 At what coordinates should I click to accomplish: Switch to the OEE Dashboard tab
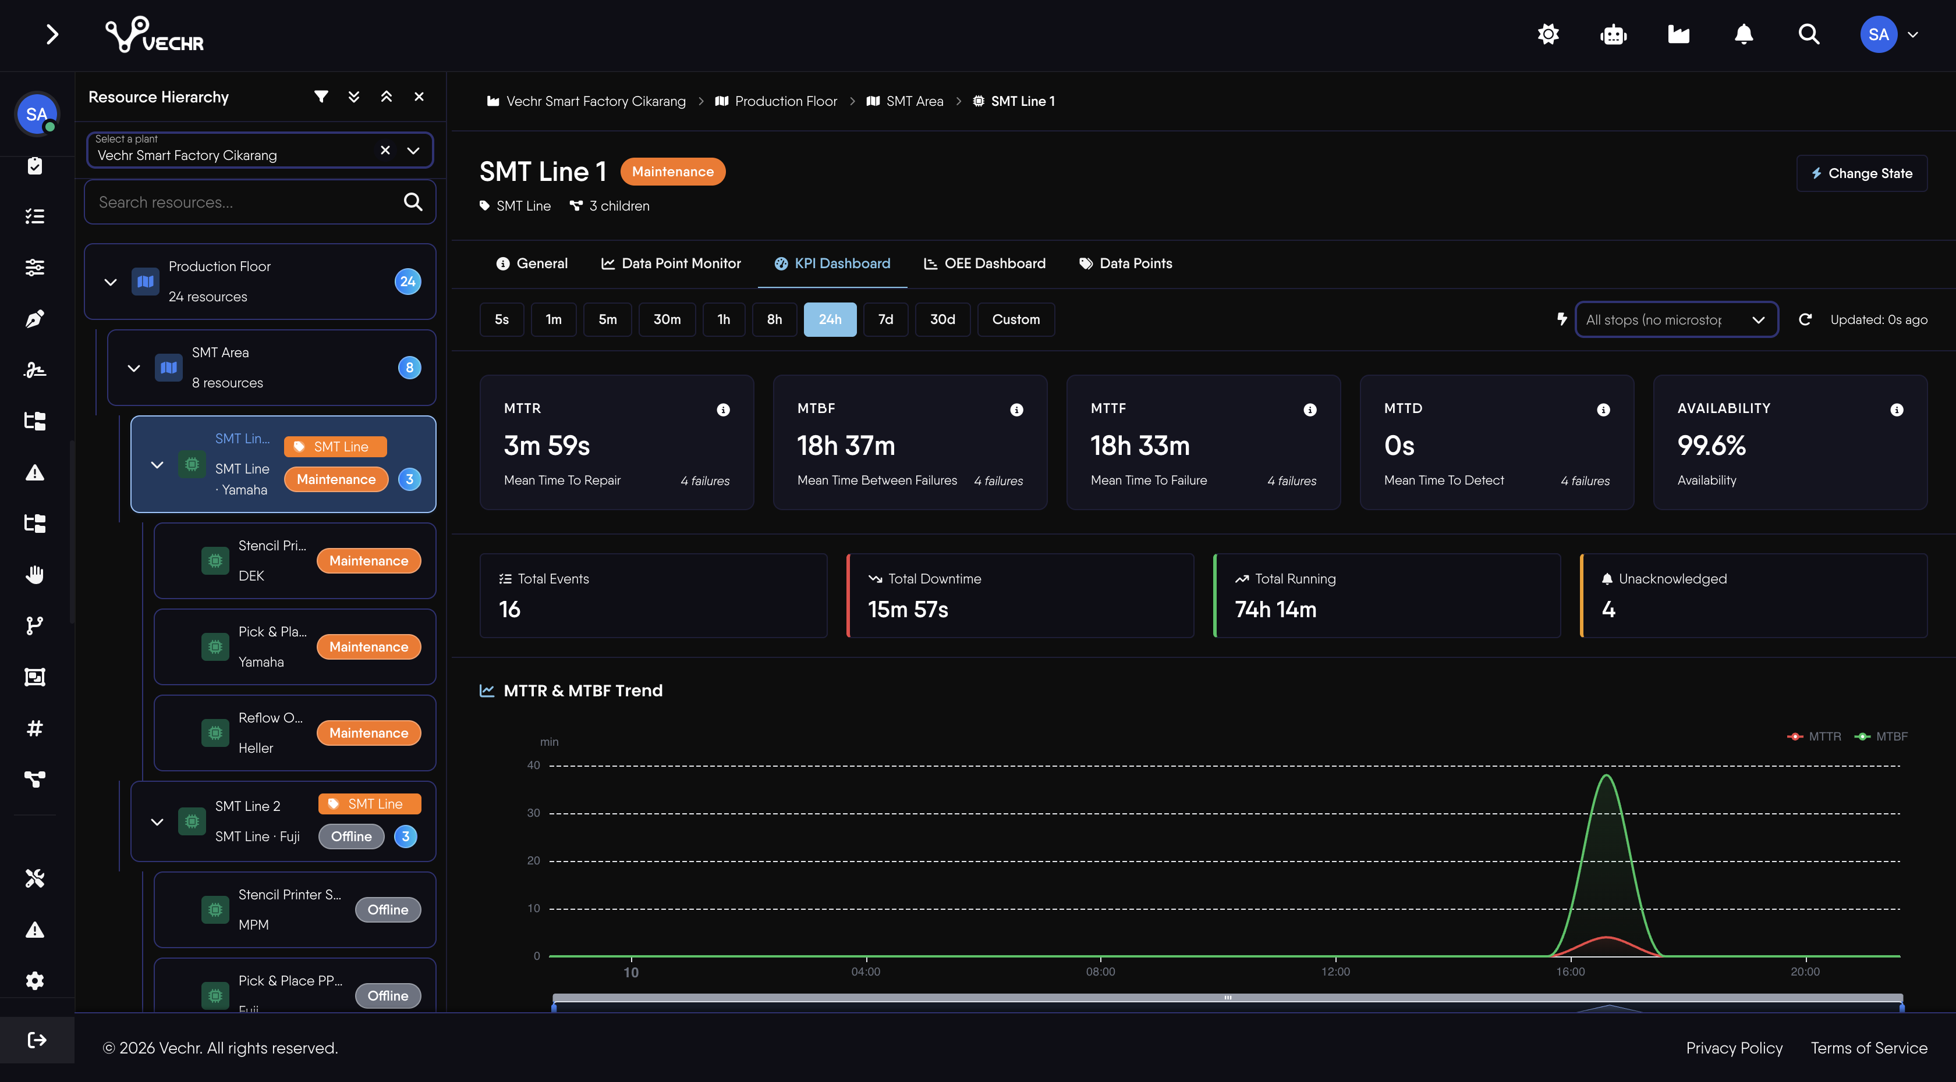pyautogui.click(x=985, y=264)
